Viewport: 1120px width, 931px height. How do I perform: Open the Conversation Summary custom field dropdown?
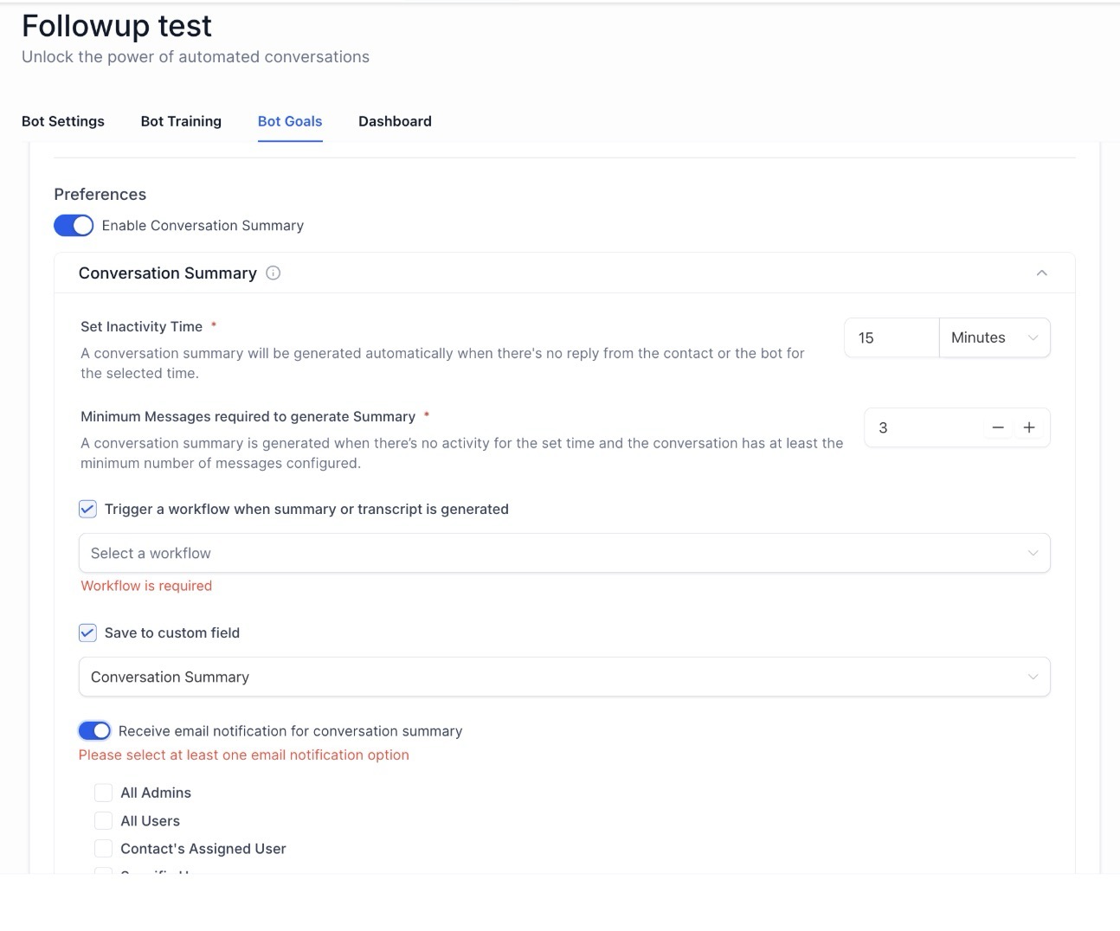[563, 677]
